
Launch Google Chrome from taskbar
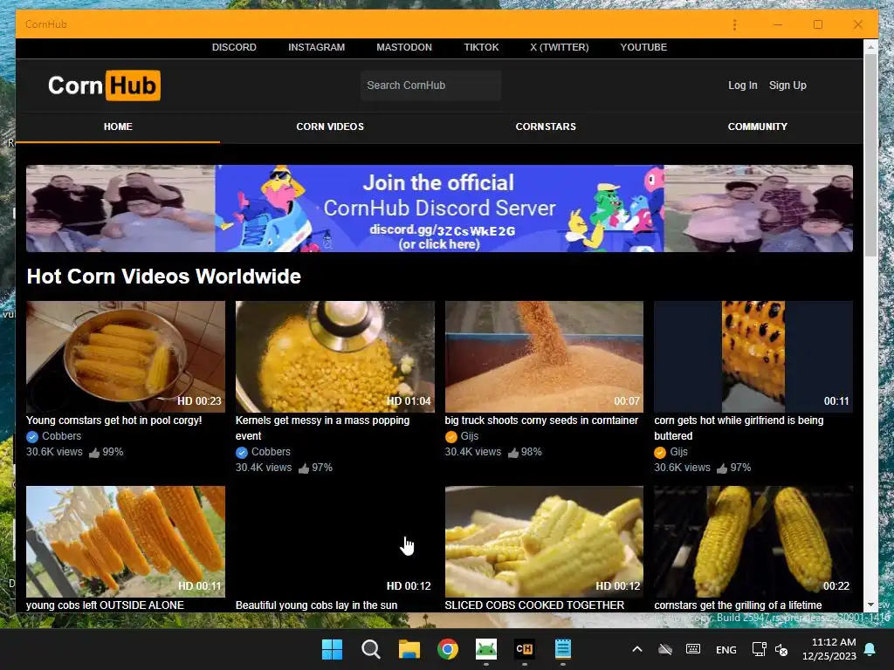click(448, 649)
